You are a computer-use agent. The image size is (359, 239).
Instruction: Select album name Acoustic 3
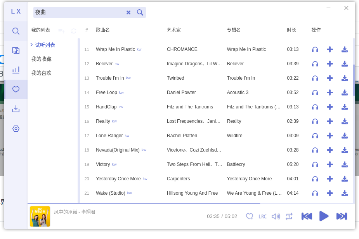coord(238,92)
